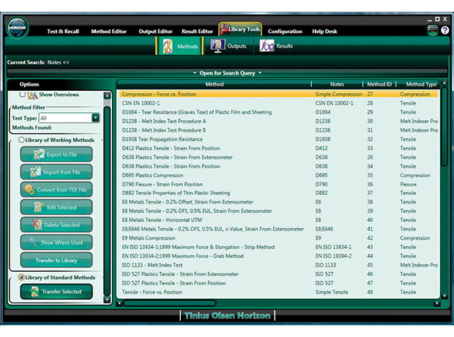Click the Transfer Selected button
The image size is (454, 337).
pos(56,292)
